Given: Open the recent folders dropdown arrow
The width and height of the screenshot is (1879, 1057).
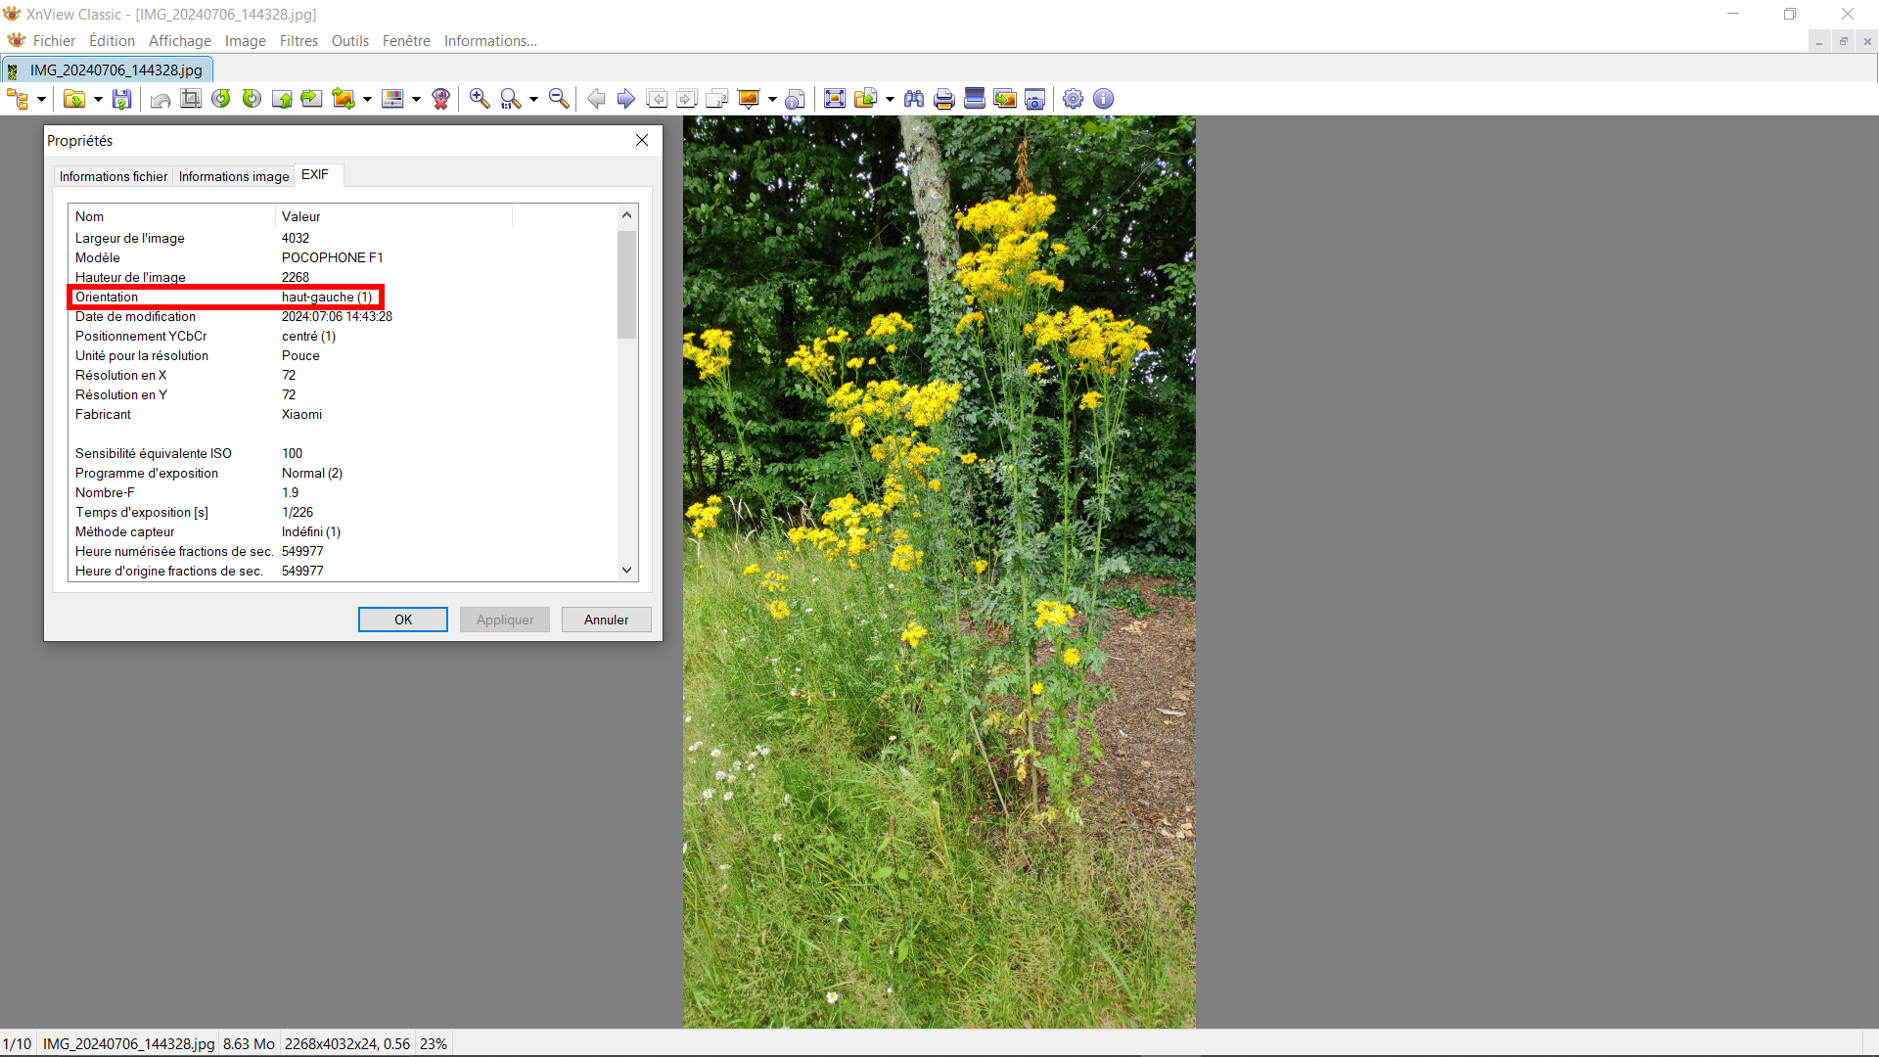Looking at the screenshot, I should 98,99.
